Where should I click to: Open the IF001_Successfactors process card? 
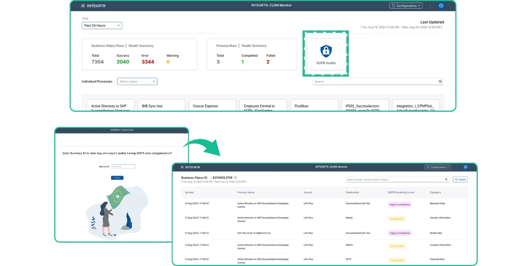[365, 105]
